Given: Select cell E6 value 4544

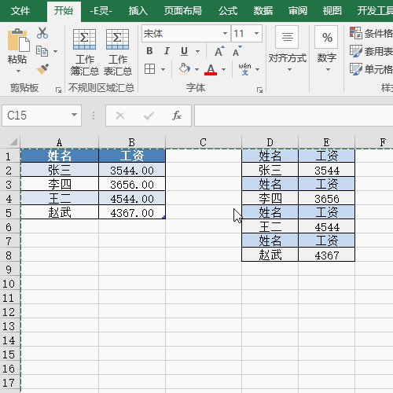Looking at the screenshot, I should coord(327,227).
